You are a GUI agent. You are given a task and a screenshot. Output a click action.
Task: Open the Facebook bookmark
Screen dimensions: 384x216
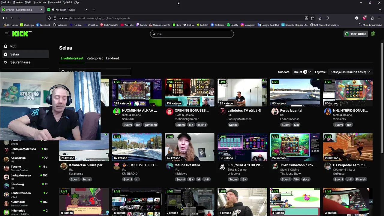[x=43, y=25]
